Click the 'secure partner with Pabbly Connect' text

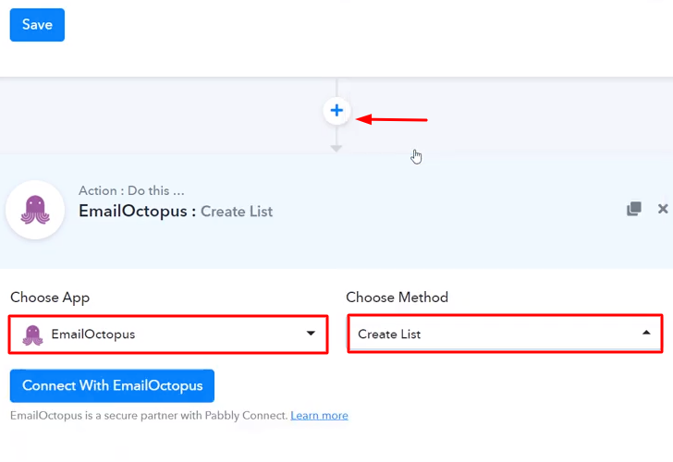[x=195, y=416]
